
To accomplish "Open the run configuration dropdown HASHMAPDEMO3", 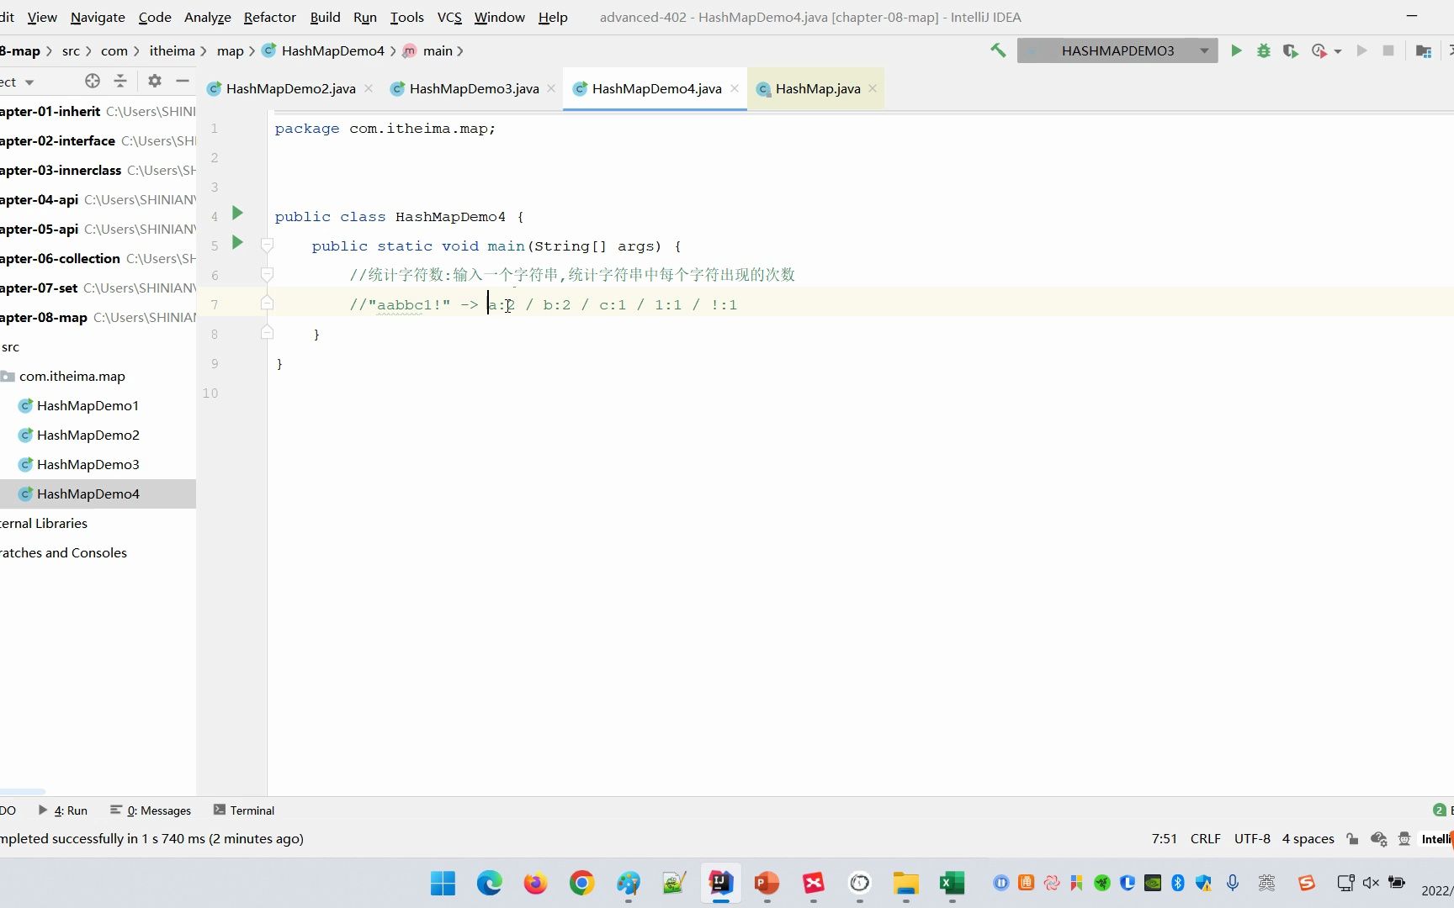I will pyautogui.click(x=1117, y=50).
